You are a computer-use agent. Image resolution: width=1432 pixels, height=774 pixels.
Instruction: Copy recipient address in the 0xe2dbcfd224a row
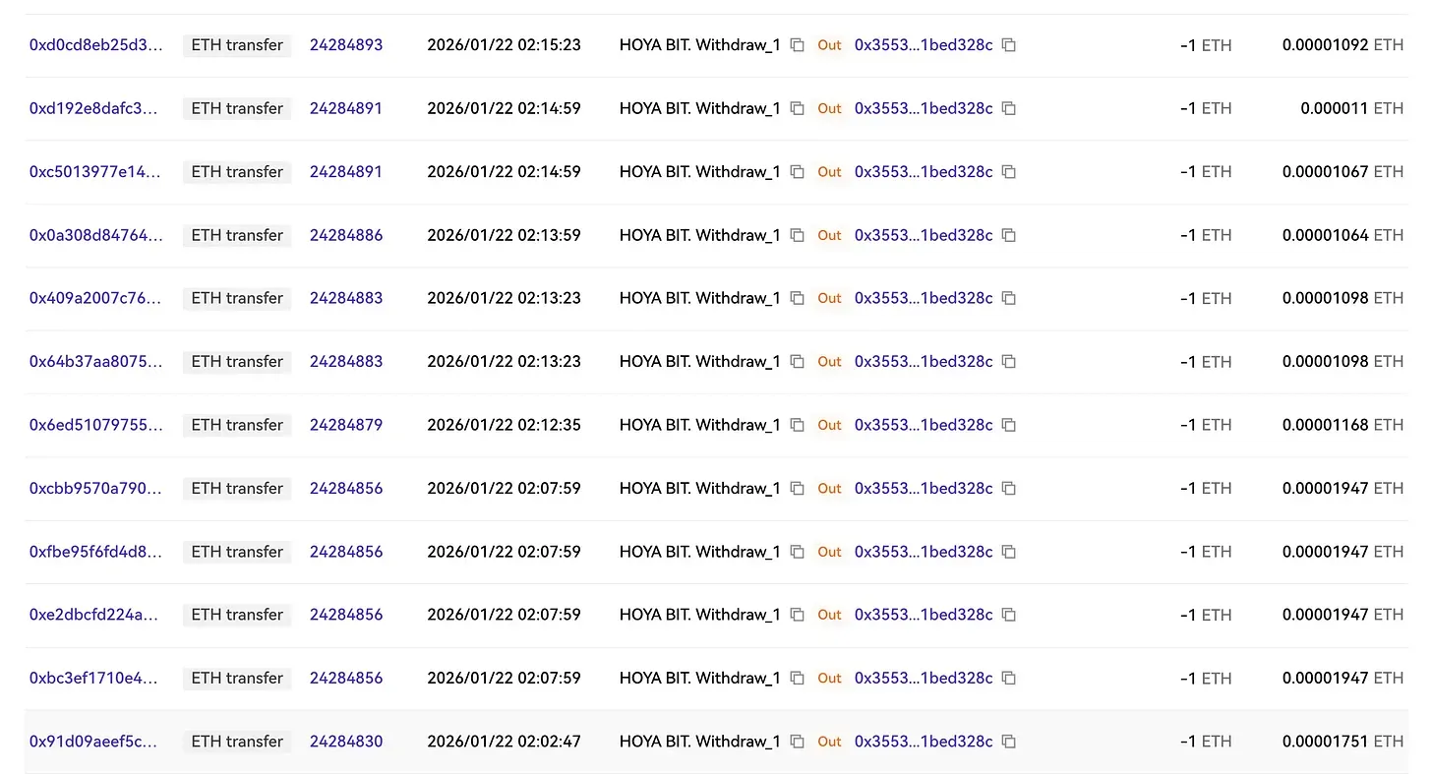(x=1009, y=615)
